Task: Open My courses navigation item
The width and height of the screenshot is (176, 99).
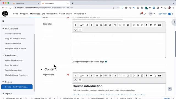Action: pos(35,14)
